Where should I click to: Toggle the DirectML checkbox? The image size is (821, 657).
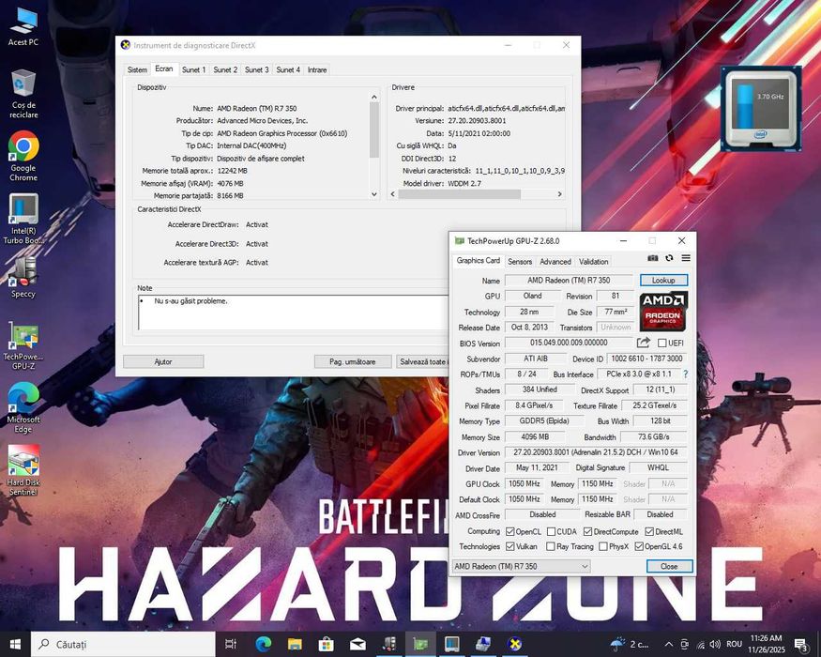point(649,531)
